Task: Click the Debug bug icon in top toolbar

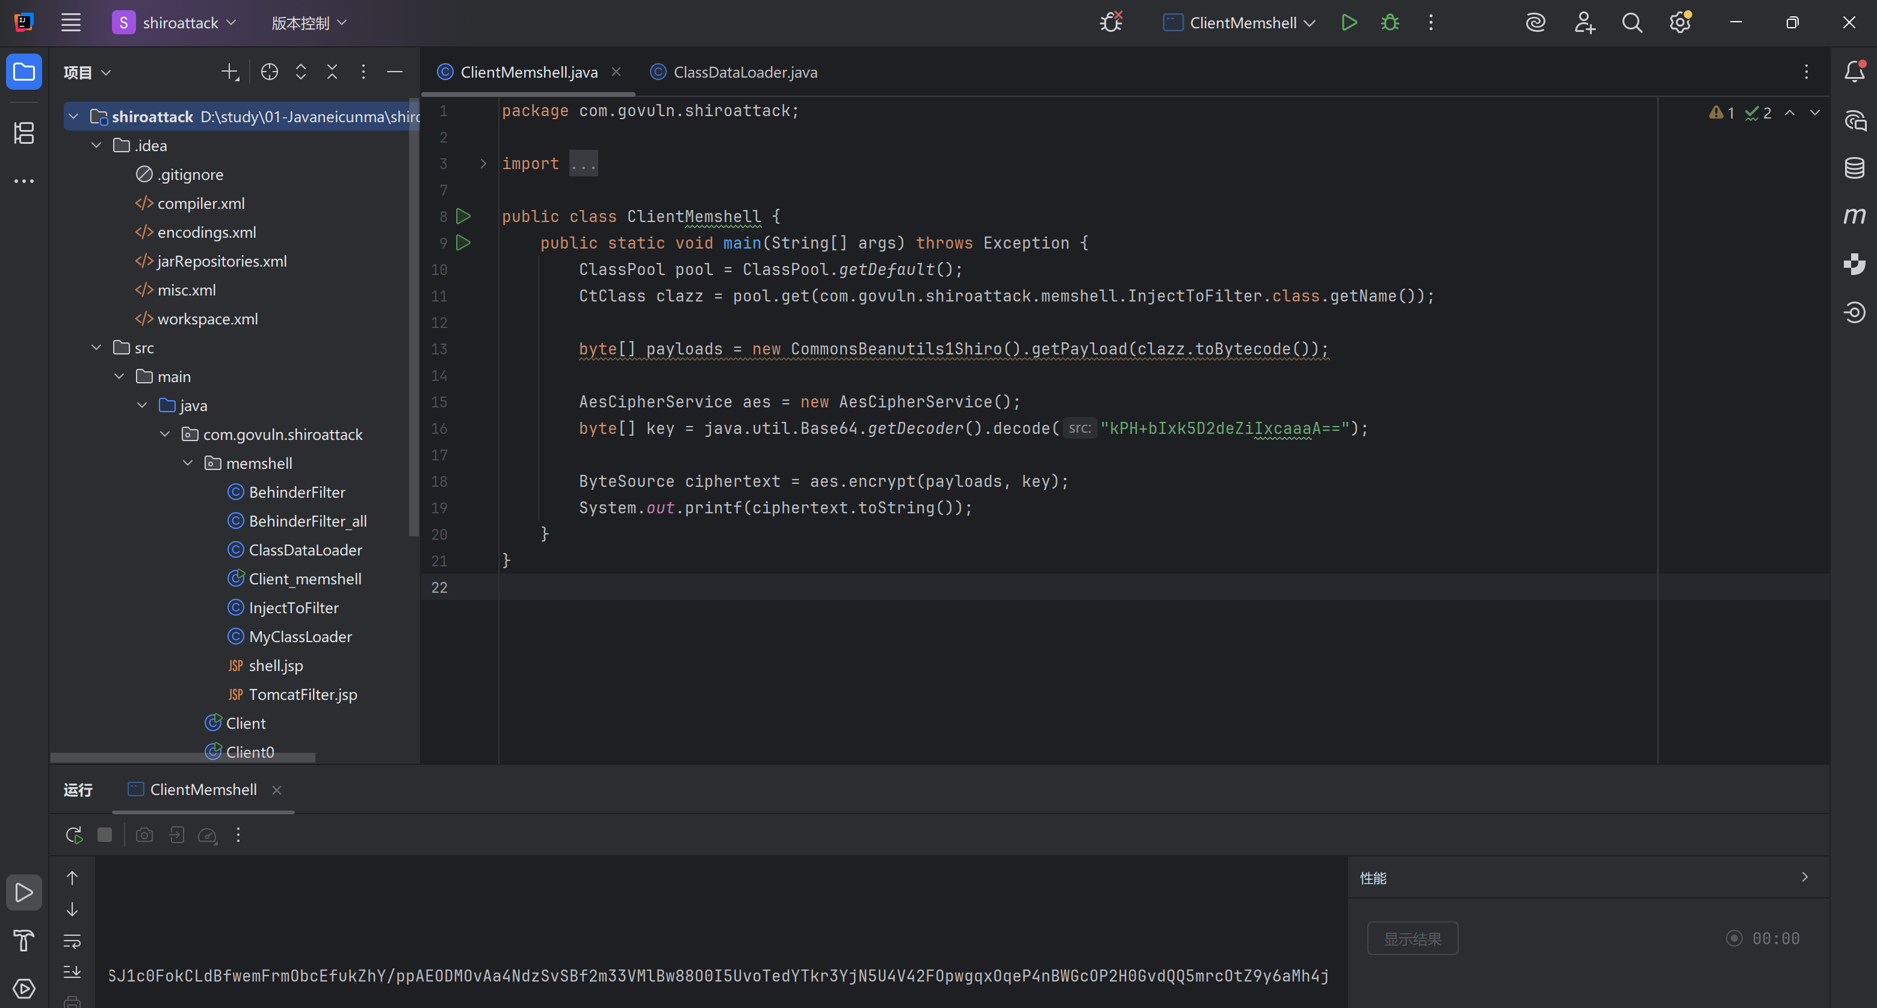Action: pos(1390,23)
